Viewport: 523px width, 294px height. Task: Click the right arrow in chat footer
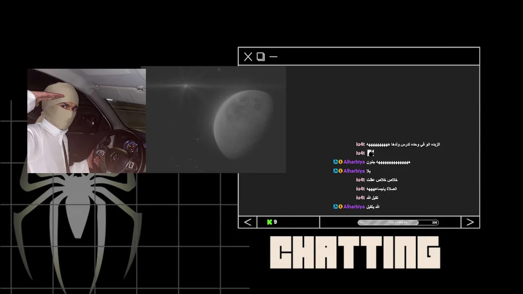[470, 222]
